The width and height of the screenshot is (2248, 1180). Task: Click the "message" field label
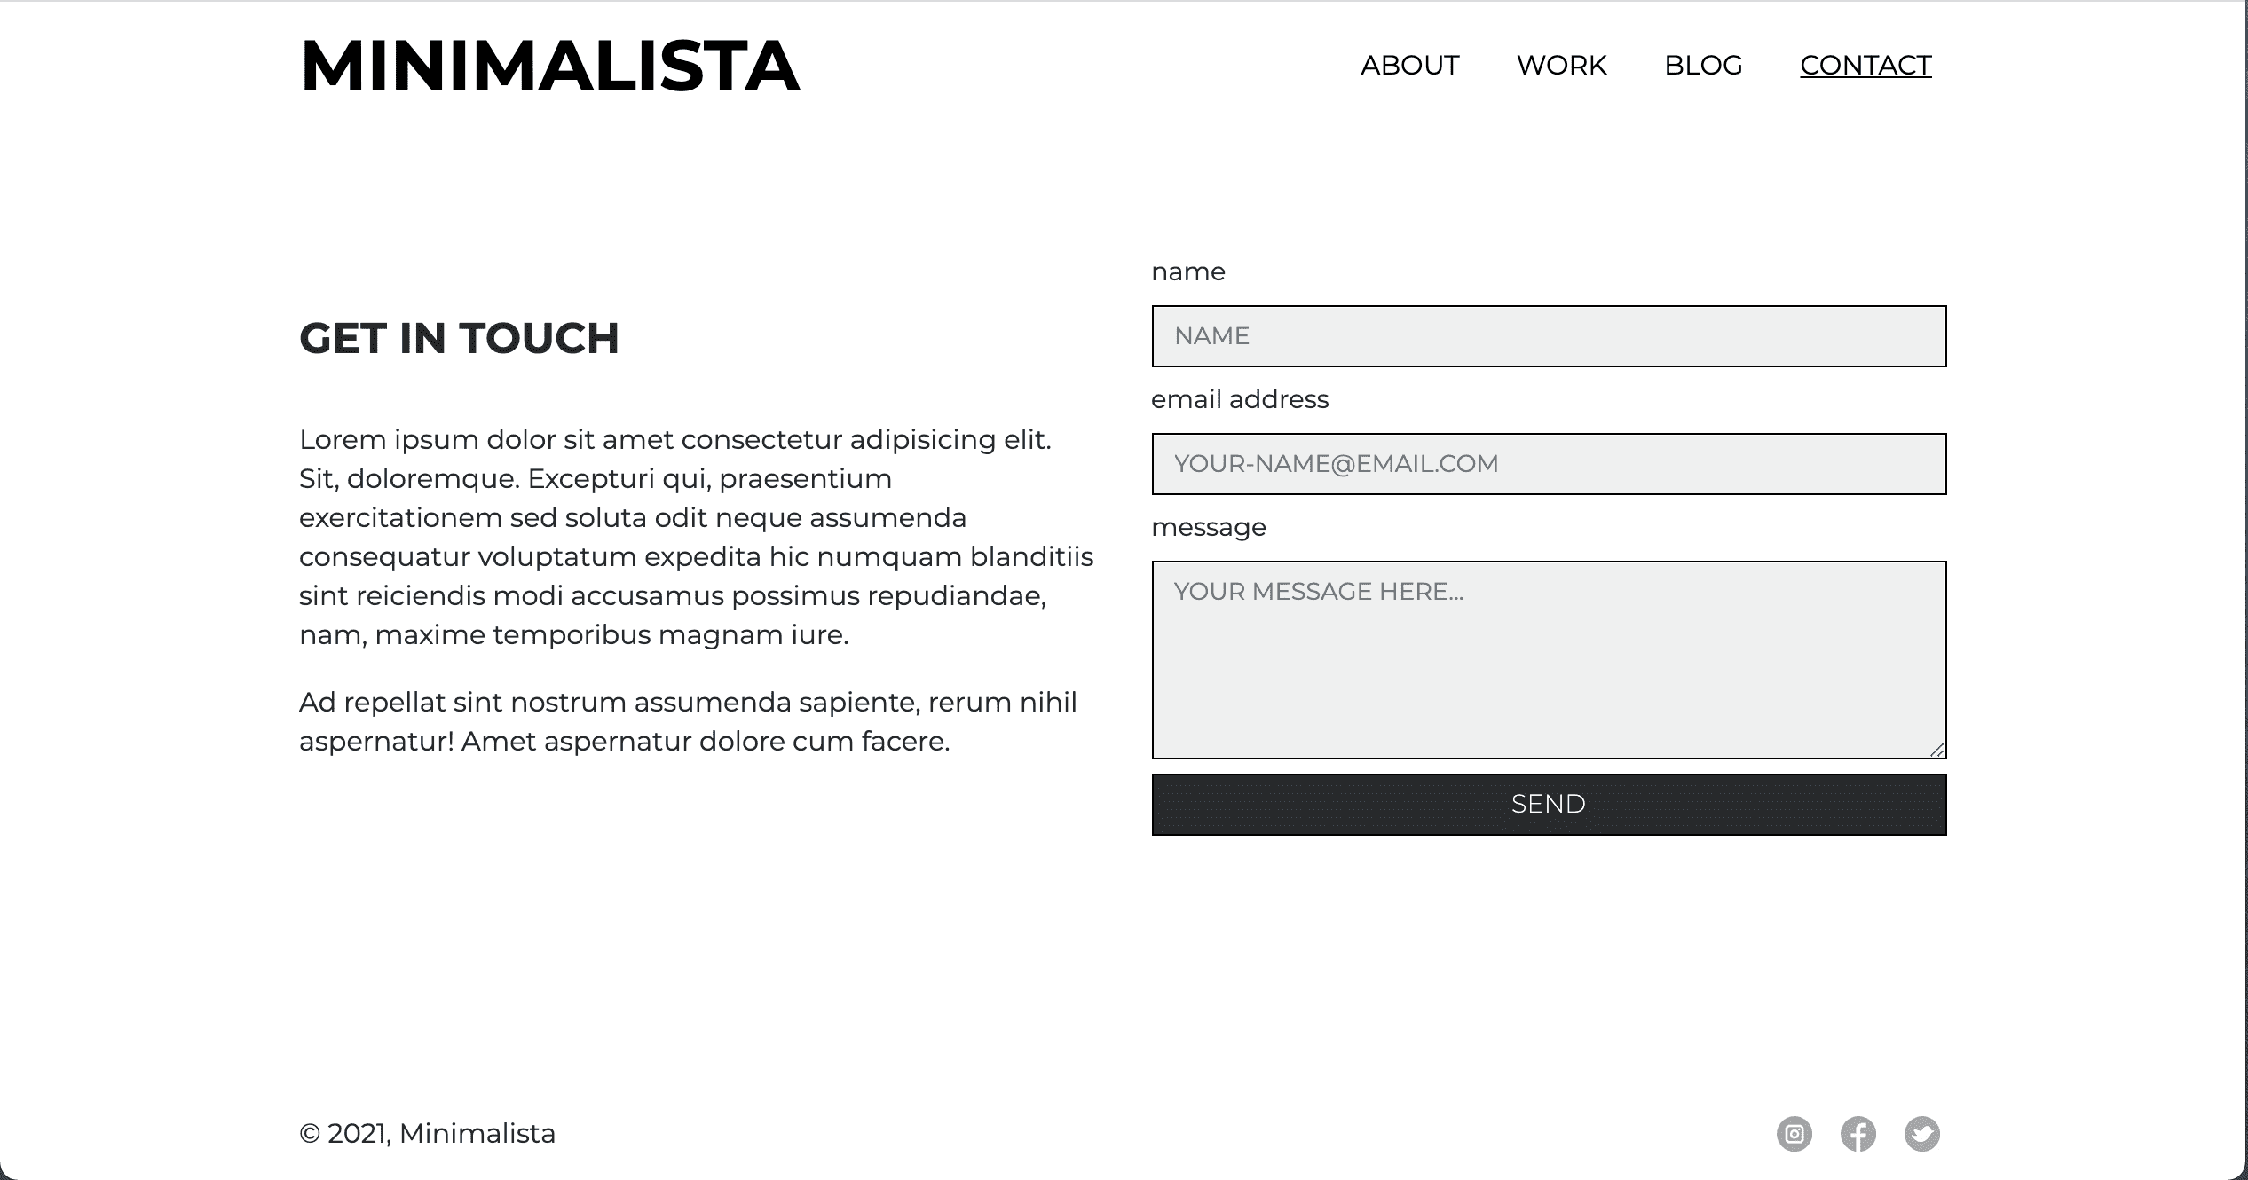click(1208, 528)
